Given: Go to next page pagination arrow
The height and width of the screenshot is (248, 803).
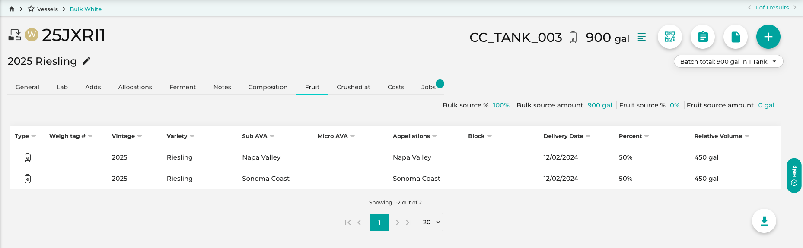Looking at the screenshot, I should pyautogui.click(x=398, y=223).
